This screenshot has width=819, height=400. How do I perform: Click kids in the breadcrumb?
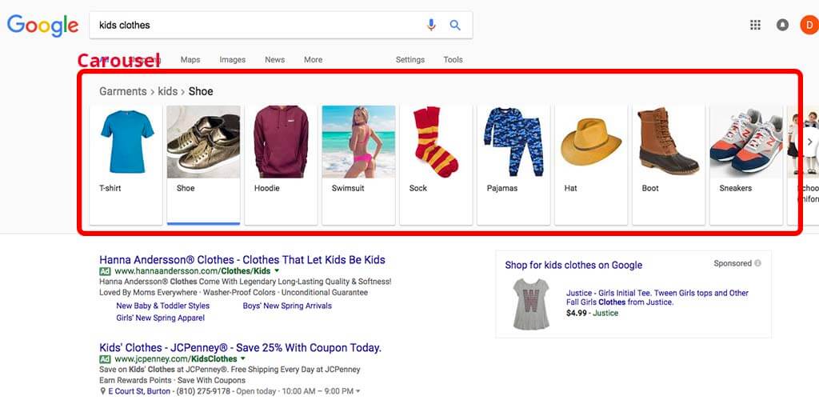click(168, 91)
